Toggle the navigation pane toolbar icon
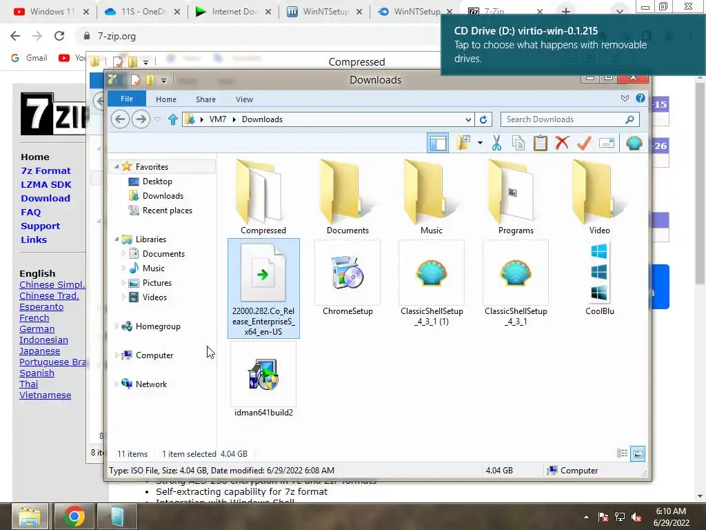706x530 pixels. point(438,144)
